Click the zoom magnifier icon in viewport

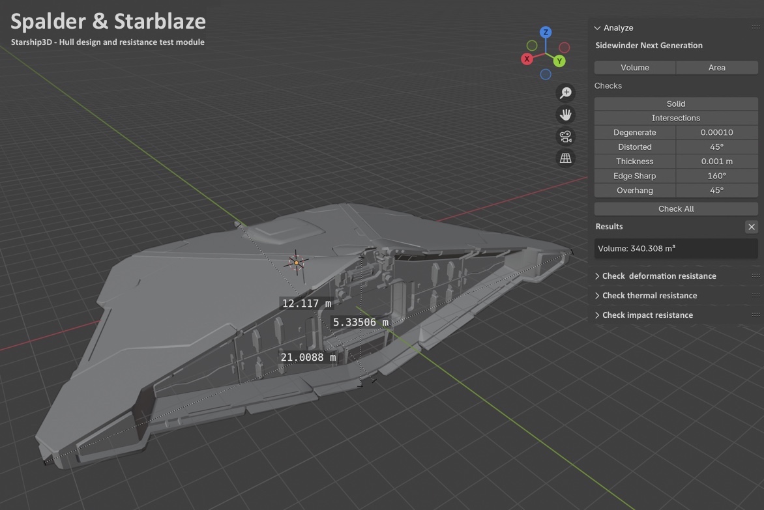(565, 93)
